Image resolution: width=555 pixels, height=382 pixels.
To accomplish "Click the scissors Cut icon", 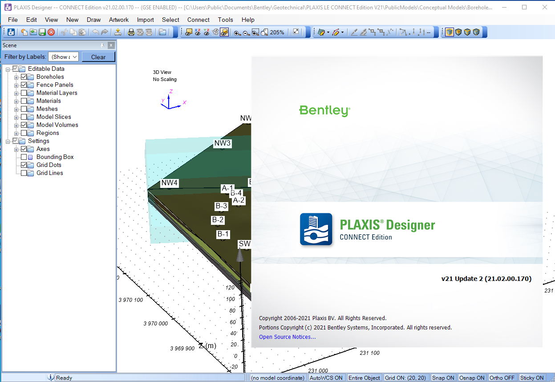I will [64, 32].
